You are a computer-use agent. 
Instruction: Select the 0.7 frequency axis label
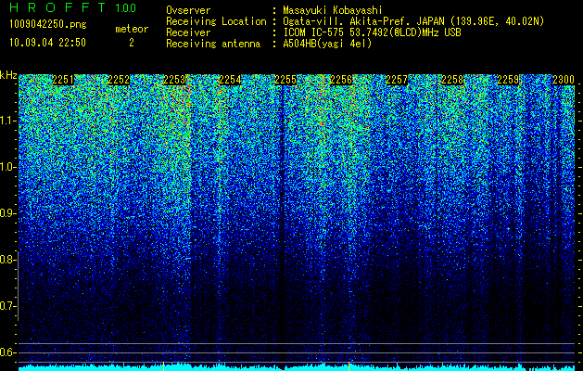tap(6, 306)
